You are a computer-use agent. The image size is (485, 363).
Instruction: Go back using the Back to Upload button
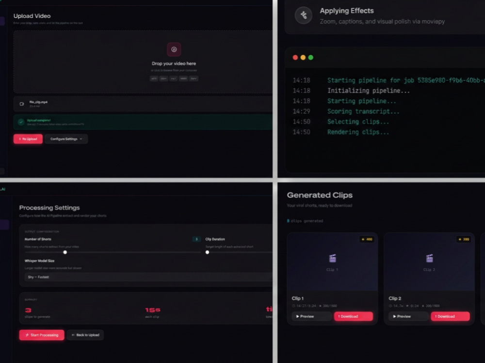click(x=85, y=335)
